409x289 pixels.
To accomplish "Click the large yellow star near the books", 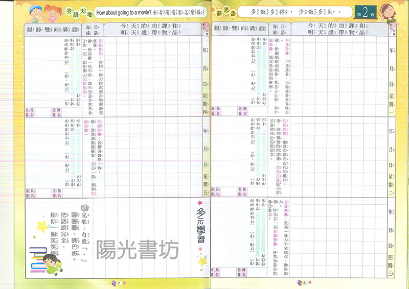I will click(40, 226).
